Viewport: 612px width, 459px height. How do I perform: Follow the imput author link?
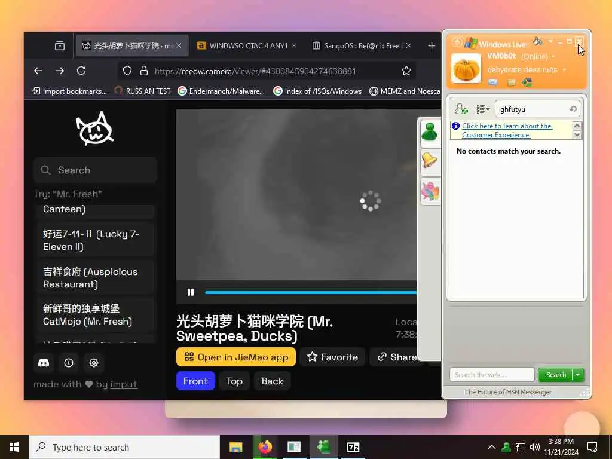124,384
